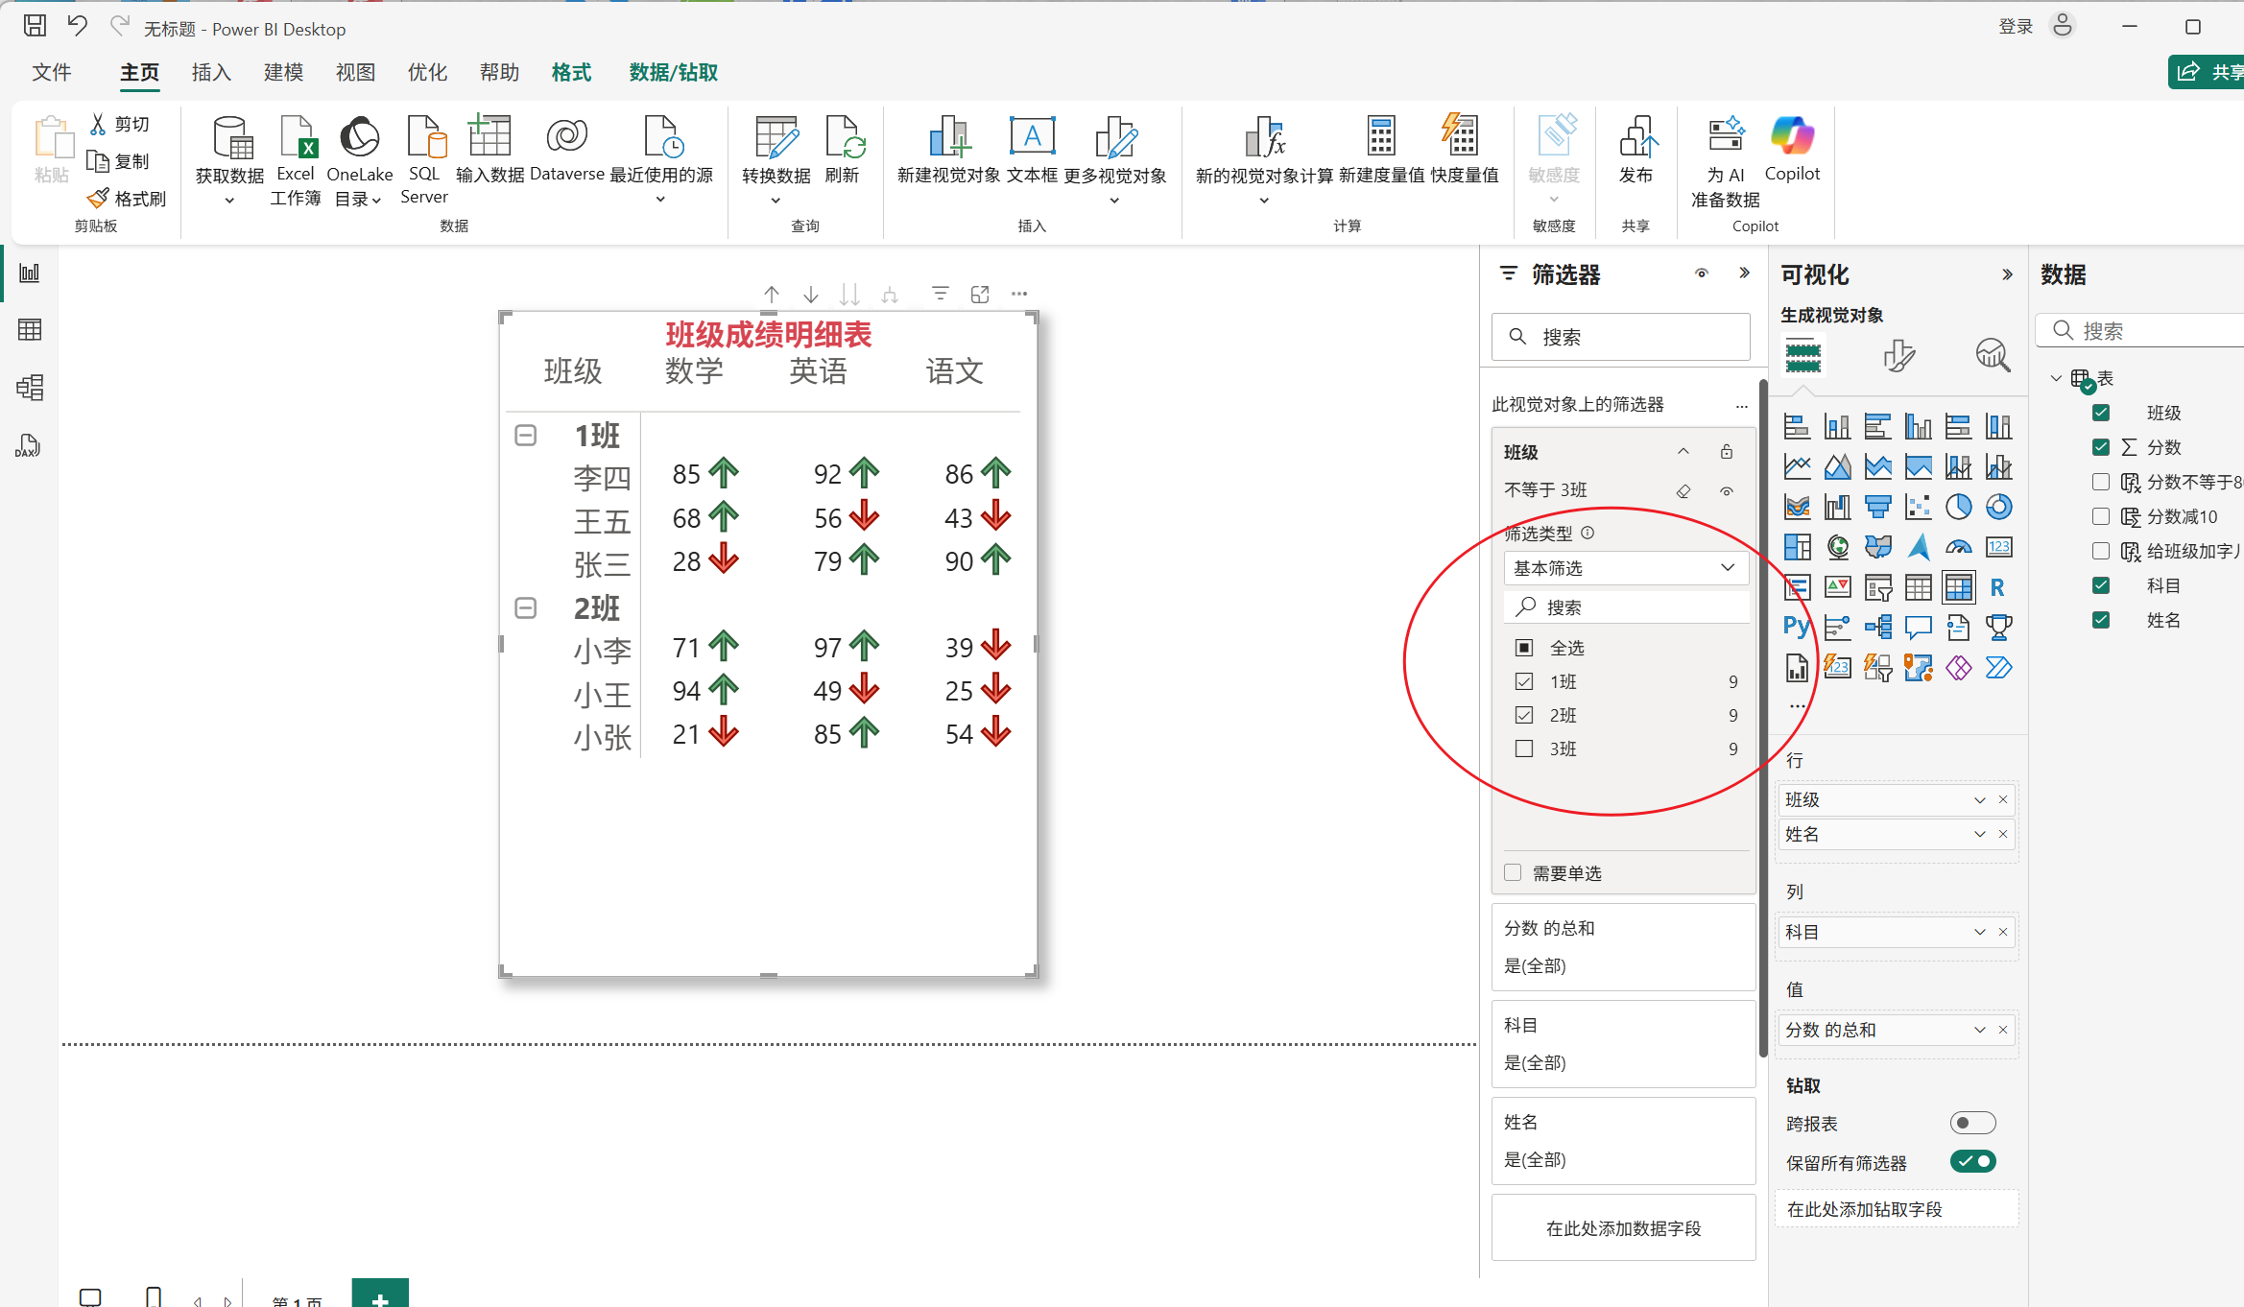Click the focus mode icon above the matrix
2244x1307 pixels.
[x=980, y=295]
